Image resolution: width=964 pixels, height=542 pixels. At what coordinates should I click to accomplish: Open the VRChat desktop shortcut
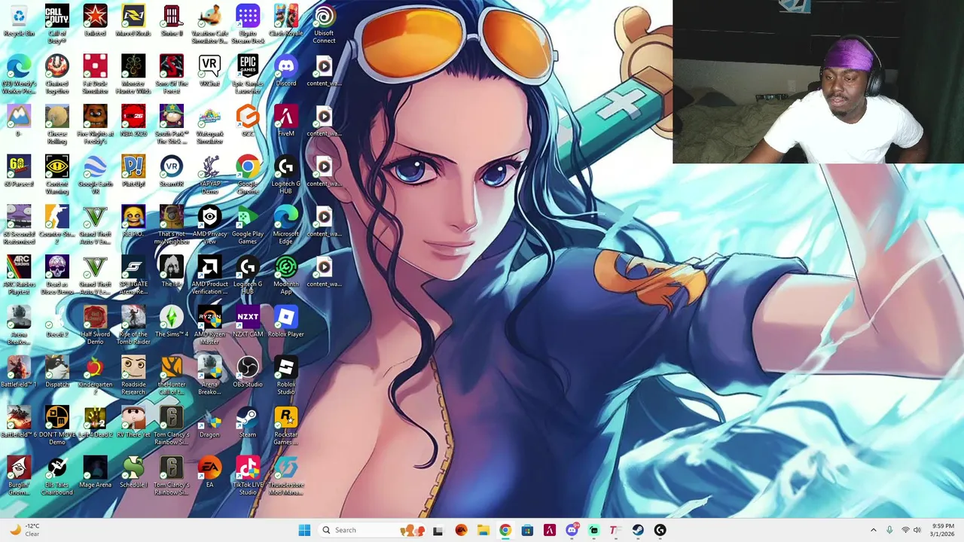pos(209,71)
